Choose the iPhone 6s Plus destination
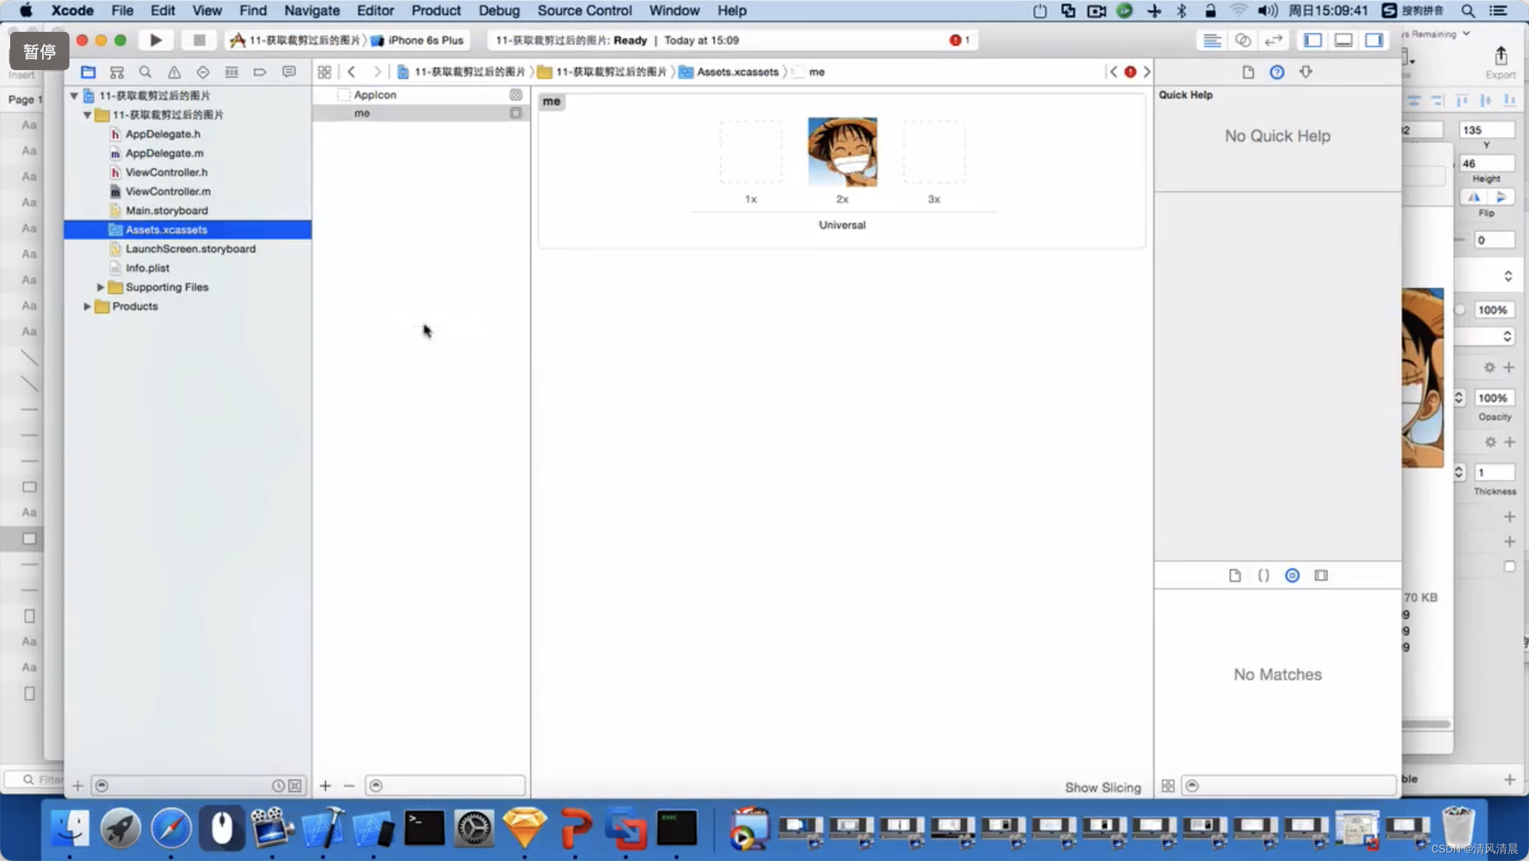Image resolution: width=1529 pixels, height=861 pixels. click(418, 40)
